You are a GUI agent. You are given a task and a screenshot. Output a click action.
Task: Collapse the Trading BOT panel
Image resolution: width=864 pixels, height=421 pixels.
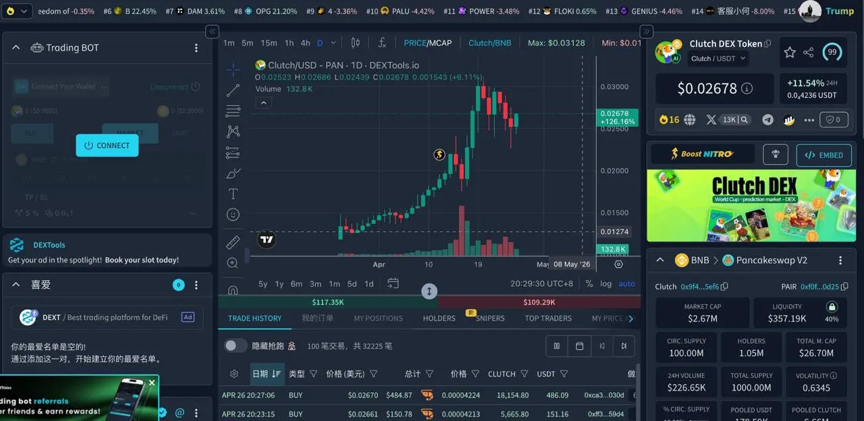(x=16, y=47)
